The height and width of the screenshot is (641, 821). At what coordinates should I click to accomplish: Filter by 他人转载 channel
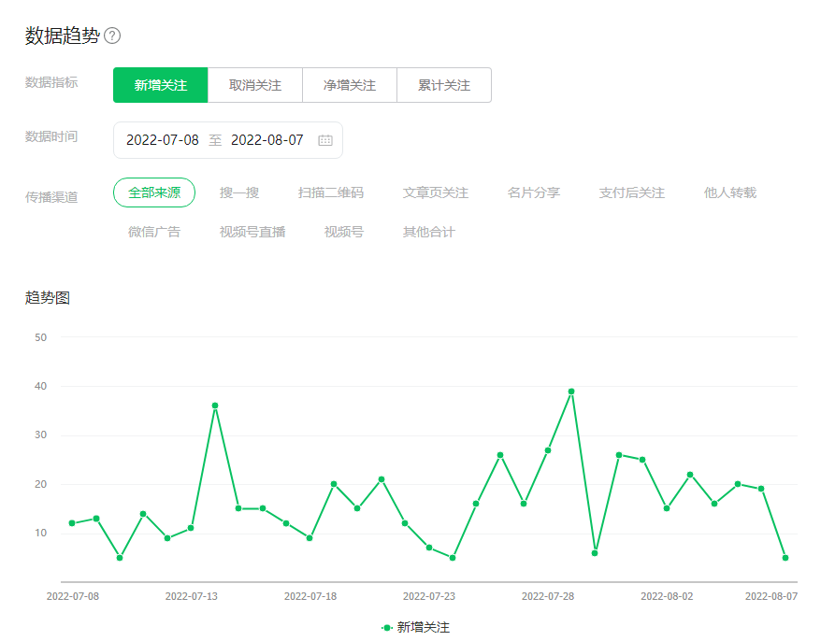[x=730, y=192]
